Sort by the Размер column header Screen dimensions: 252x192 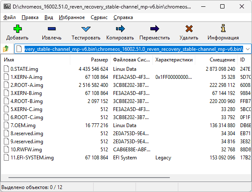[x=90, y=60]
